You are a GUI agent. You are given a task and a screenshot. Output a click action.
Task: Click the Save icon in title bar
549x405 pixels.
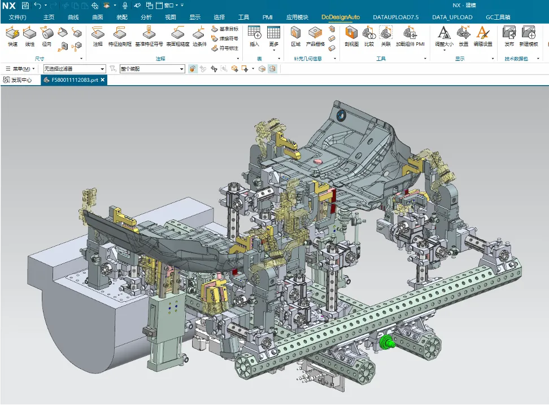point(25,5)
